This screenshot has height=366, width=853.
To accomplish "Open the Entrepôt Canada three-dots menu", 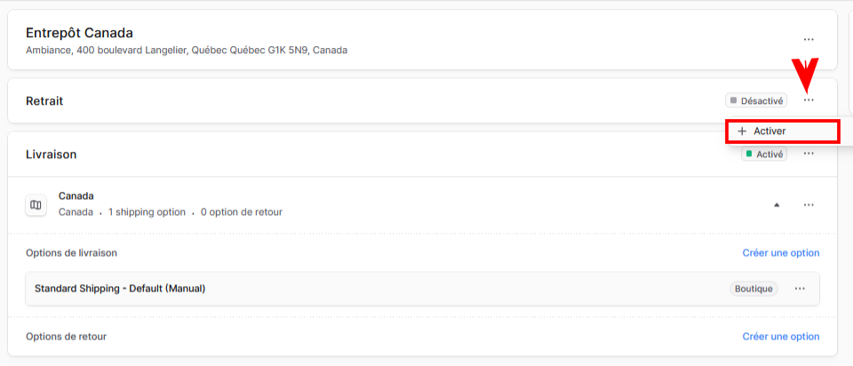I will (809, 40).
